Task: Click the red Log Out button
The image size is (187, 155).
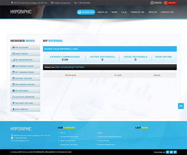Action: (170, 3)
